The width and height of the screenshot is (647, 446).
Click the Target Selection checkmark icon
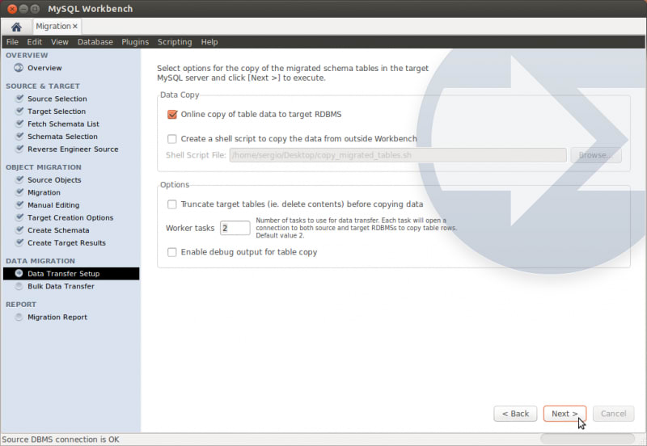point(19,111)
